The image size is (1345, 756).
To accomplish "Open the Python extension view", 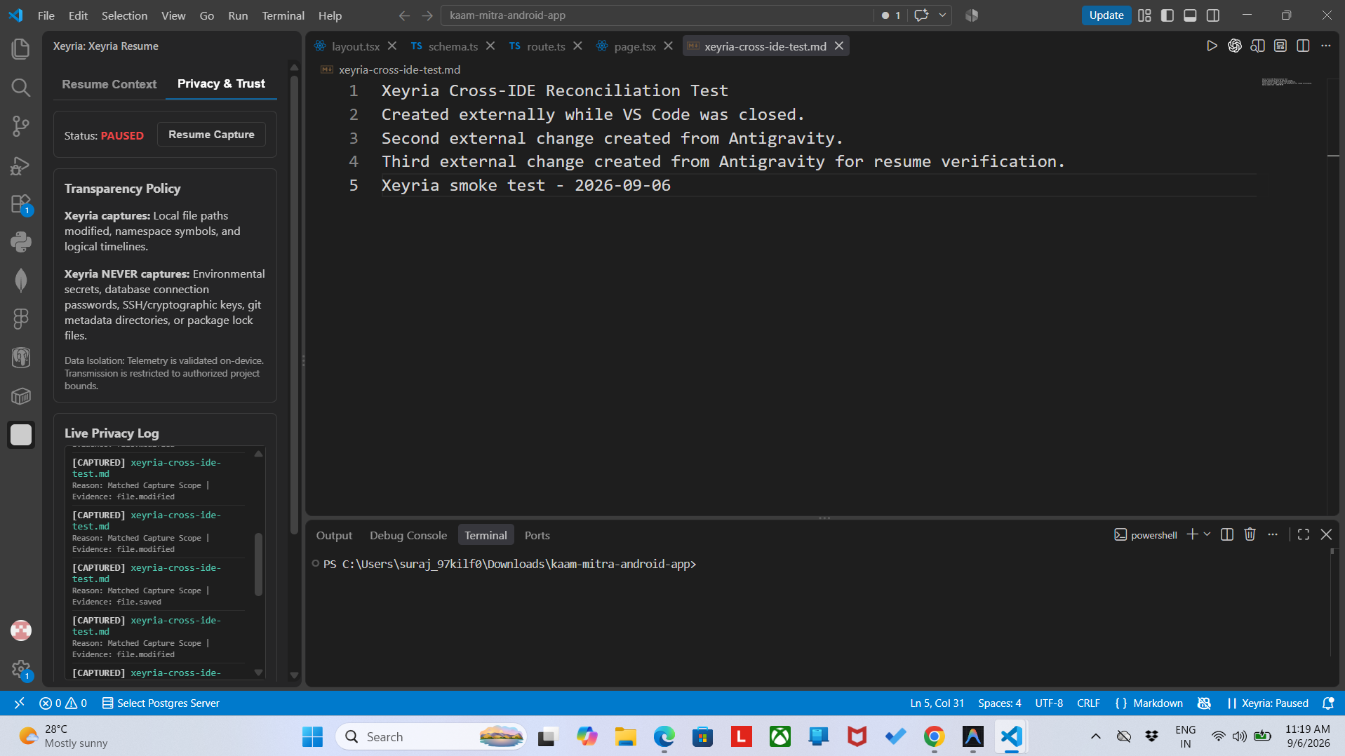I will 21,242.
